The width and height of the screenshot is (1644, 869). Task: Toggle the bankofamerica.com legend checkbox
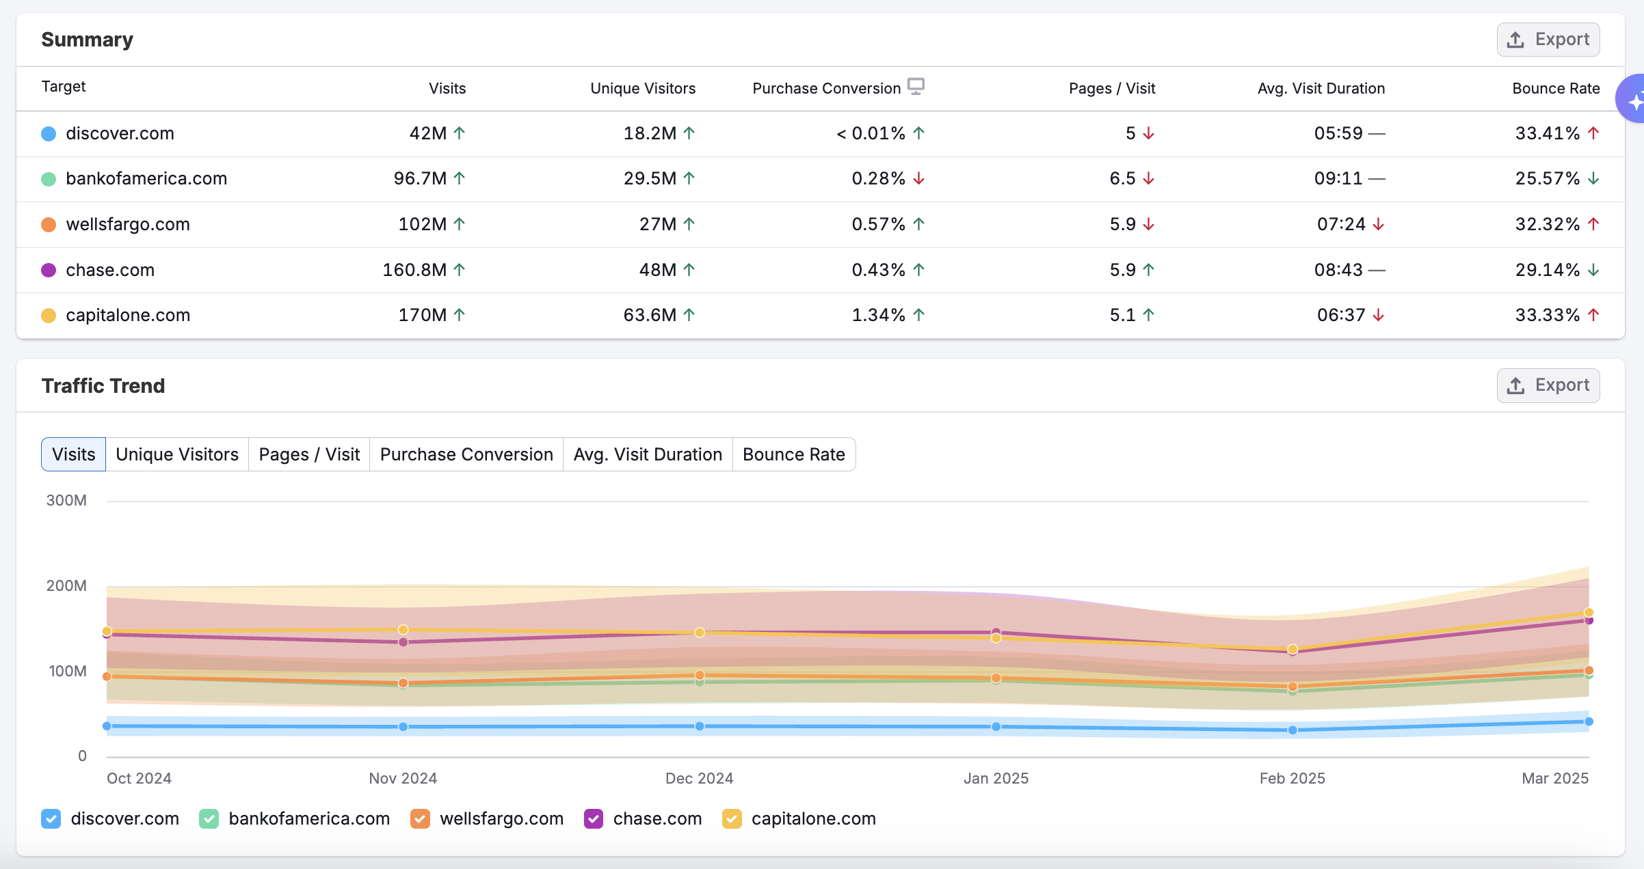click(209, 818)
